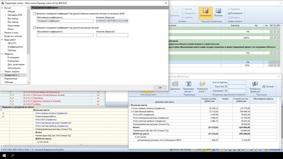283x159 pixels.
Task: Select the Эталонный reference book button
Action: (x=206, y=13)
